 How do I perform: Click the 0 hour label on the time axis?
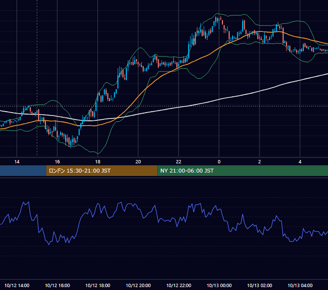tap(219, 162)
